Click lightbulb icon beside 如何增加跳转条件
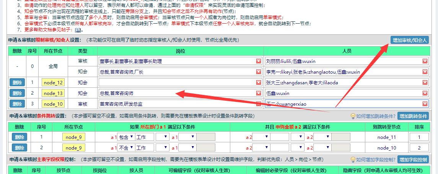Image resolution: width=438 pixels, height=174 pixels. (x=353, y=116)
